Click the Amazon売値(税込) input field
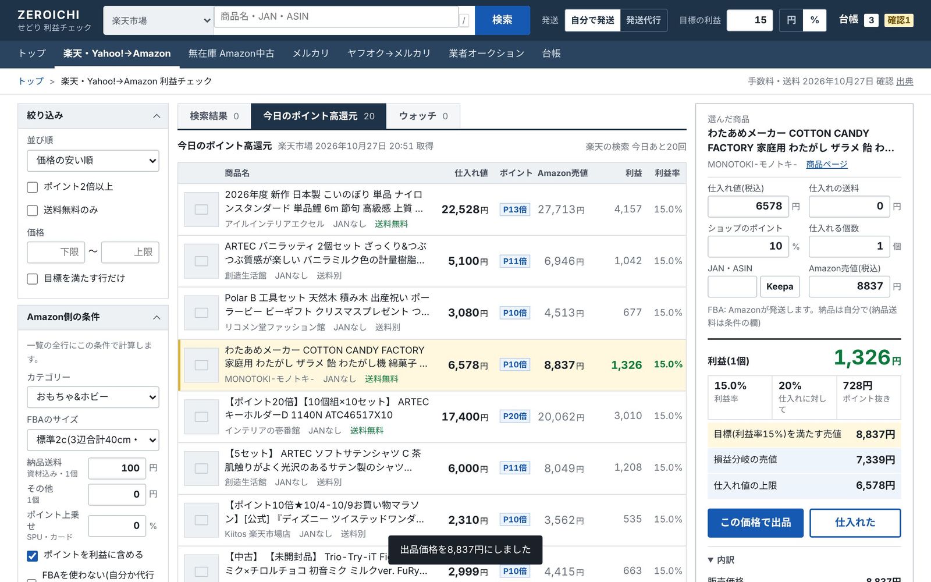This screenshot has height=582, width=931. (850, 286)
